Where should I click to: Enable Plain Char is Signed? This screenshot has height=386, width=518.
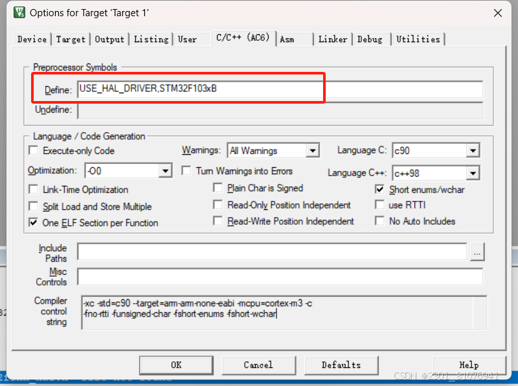(x=218, y=188)
